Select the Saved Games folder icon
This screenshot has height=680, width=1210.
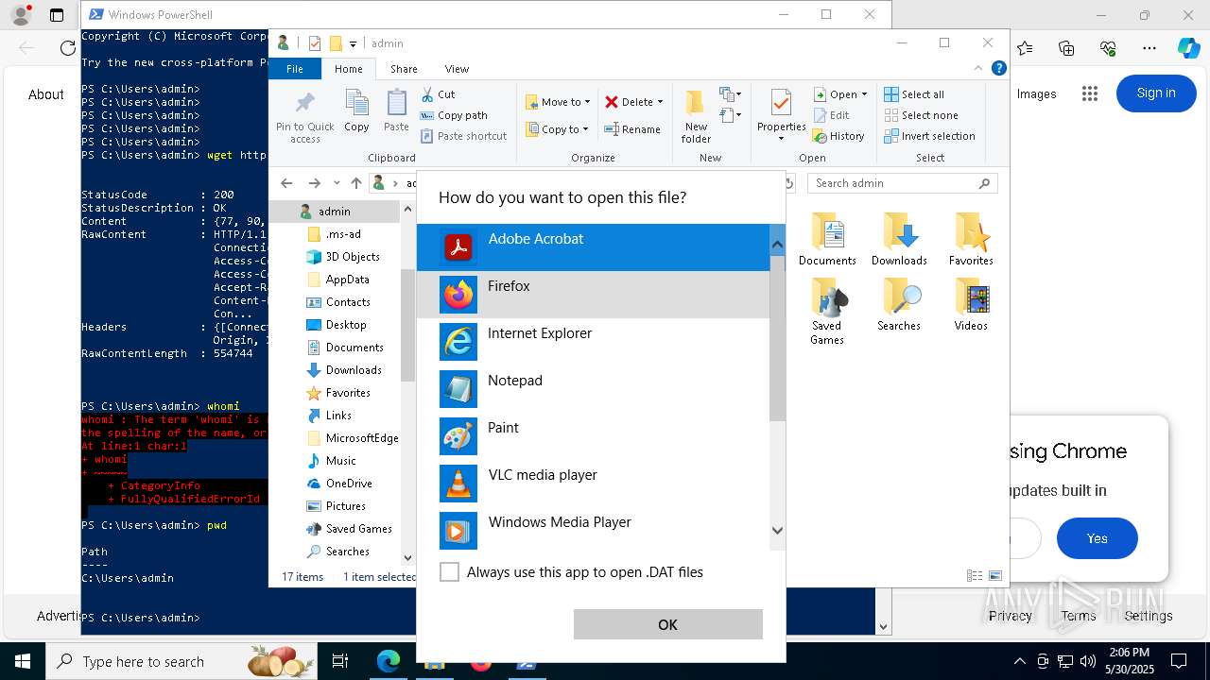(x=826, y=312)
